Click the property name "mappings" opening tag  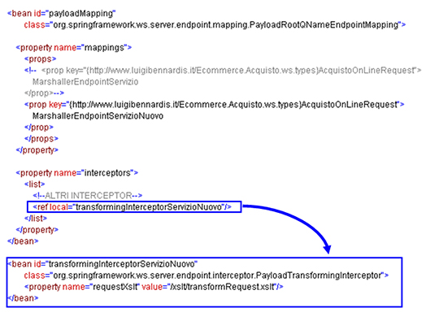point(74,48)
